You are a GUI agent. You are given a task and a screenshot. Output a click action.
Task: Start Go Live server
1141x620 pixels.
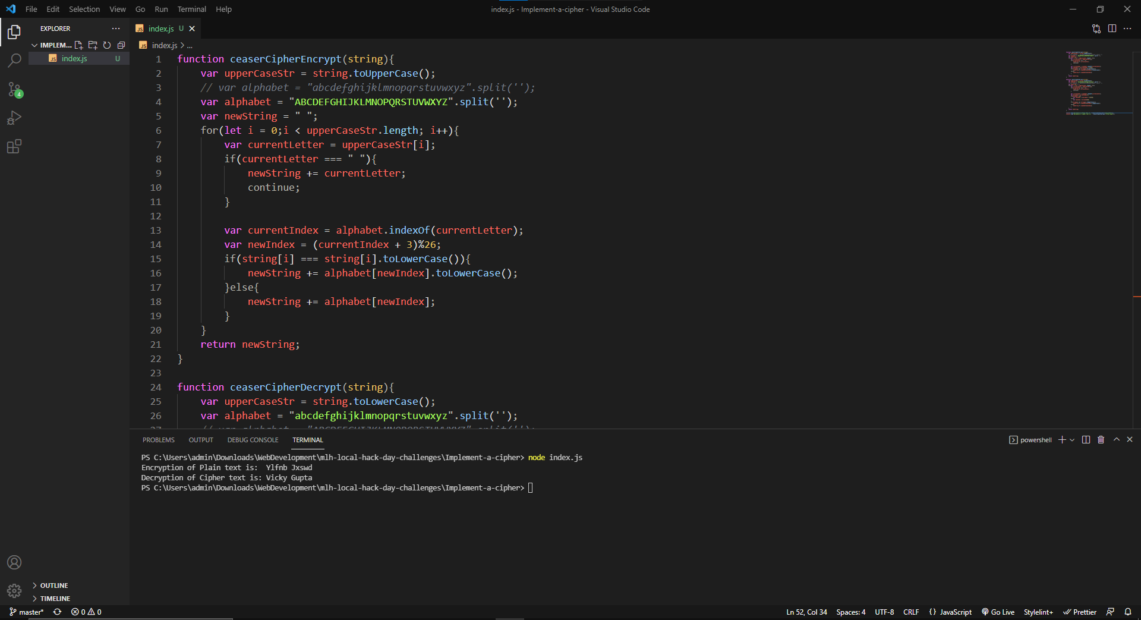point(998,612)
